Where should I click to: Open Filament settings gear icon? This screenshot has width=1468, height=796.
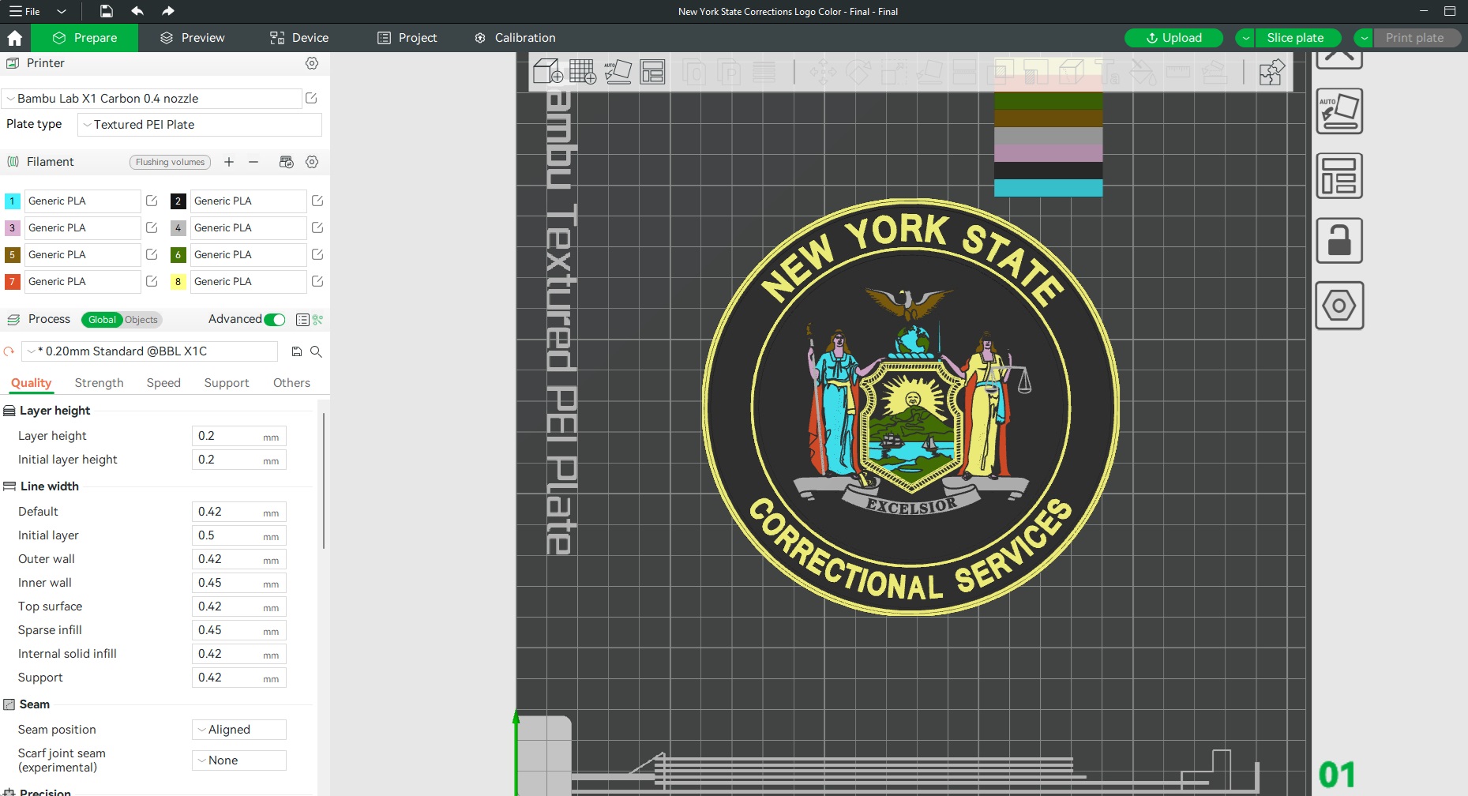[x=312, y=162]
